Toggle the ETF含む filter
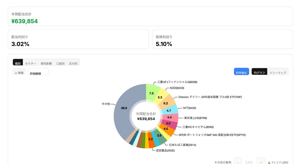Screen dimensions: 301x164 [x=242, y=72]
